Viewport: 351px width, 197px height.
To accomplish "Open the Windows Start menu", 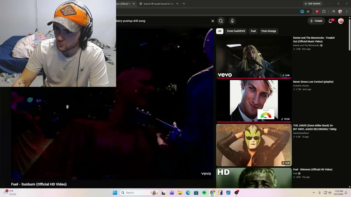I will [x=115, y=193].
